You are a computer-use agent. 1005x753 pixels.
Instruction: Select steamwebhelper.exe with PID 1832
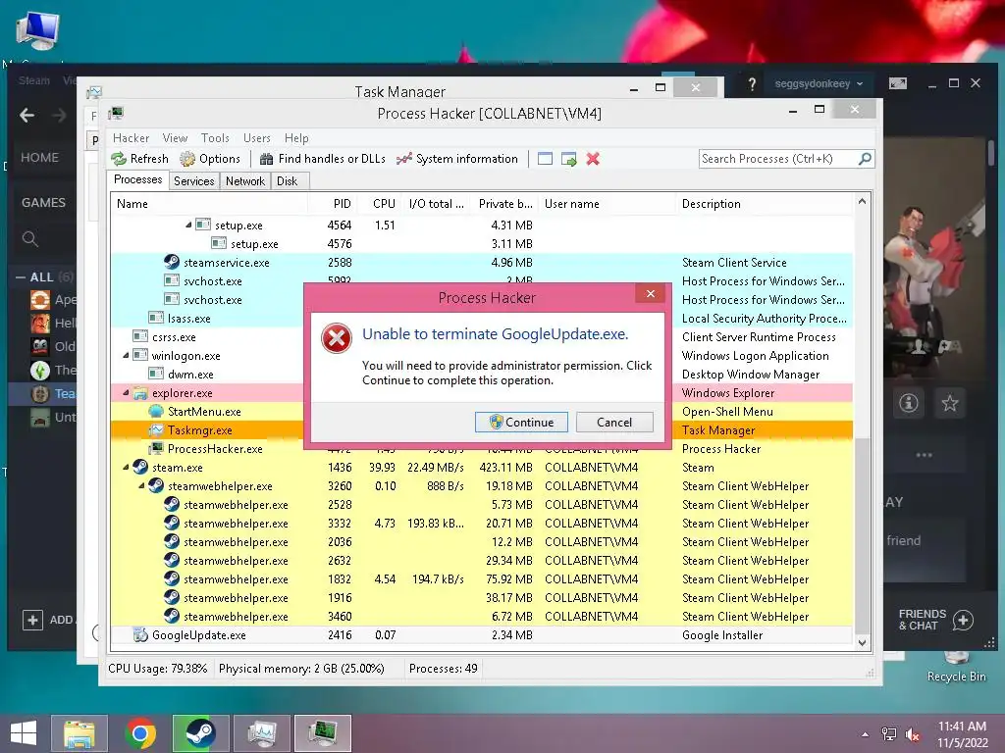click(x=482, y=578)
